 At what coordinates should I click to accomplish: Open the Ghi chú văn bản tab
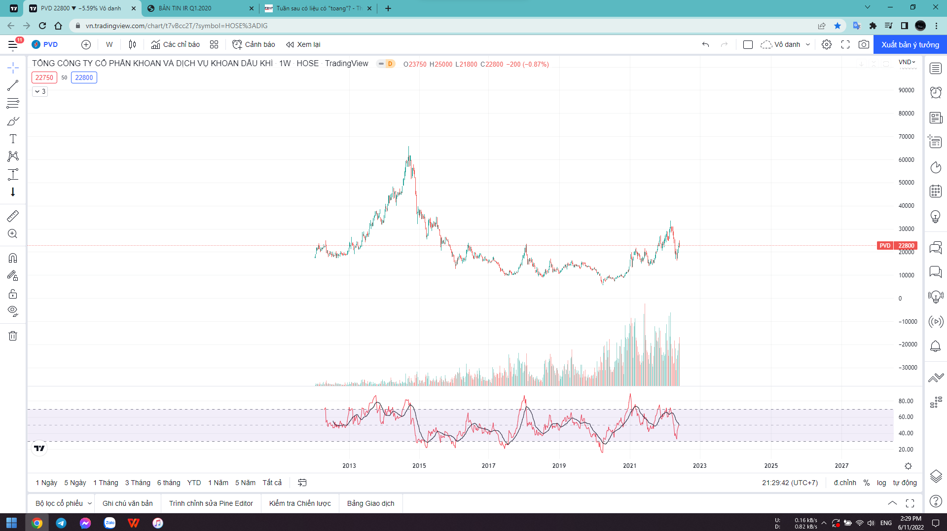[128, 503]
